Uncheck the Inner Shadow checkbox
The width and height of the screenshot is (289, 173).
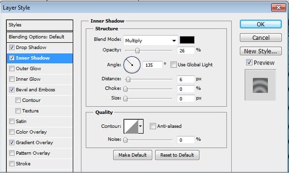click(12, 58)
